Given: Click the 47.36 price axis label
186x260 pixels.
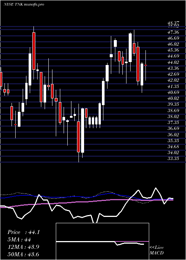Looking at the screenshot, I should point(173,32).
